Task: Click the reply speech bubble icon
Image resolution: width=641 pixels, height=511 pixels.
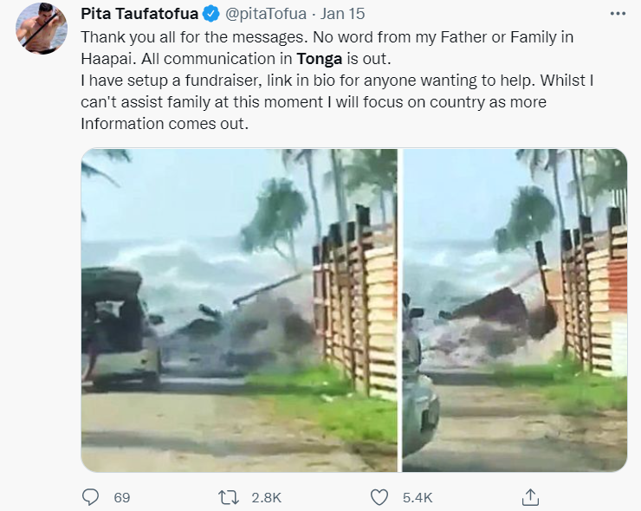Action: [x=90, y=497]
